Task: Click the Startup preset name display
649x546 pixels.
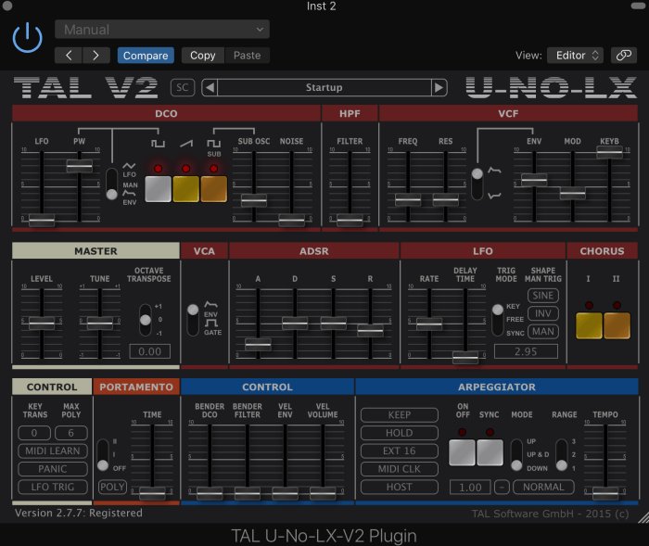Action: 324,88
